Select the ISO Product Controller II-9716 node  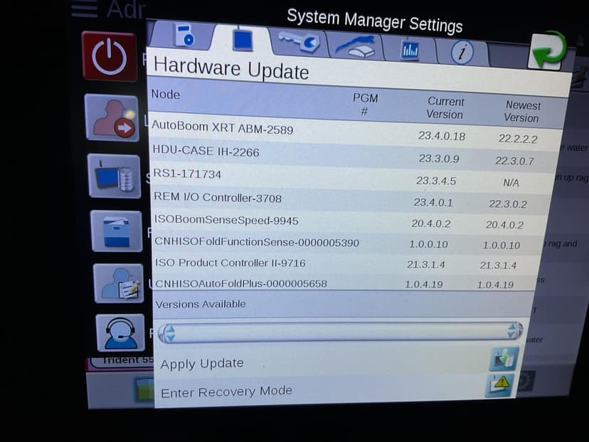click(230, 263)
